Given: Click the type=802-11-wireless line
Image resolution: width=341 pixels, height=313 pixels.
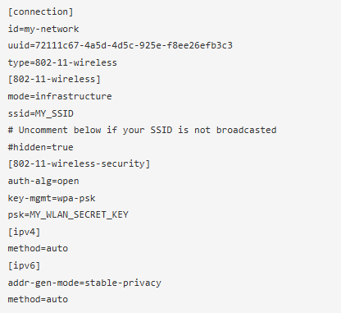Looking at the screenshot, I should coord(62,63).
